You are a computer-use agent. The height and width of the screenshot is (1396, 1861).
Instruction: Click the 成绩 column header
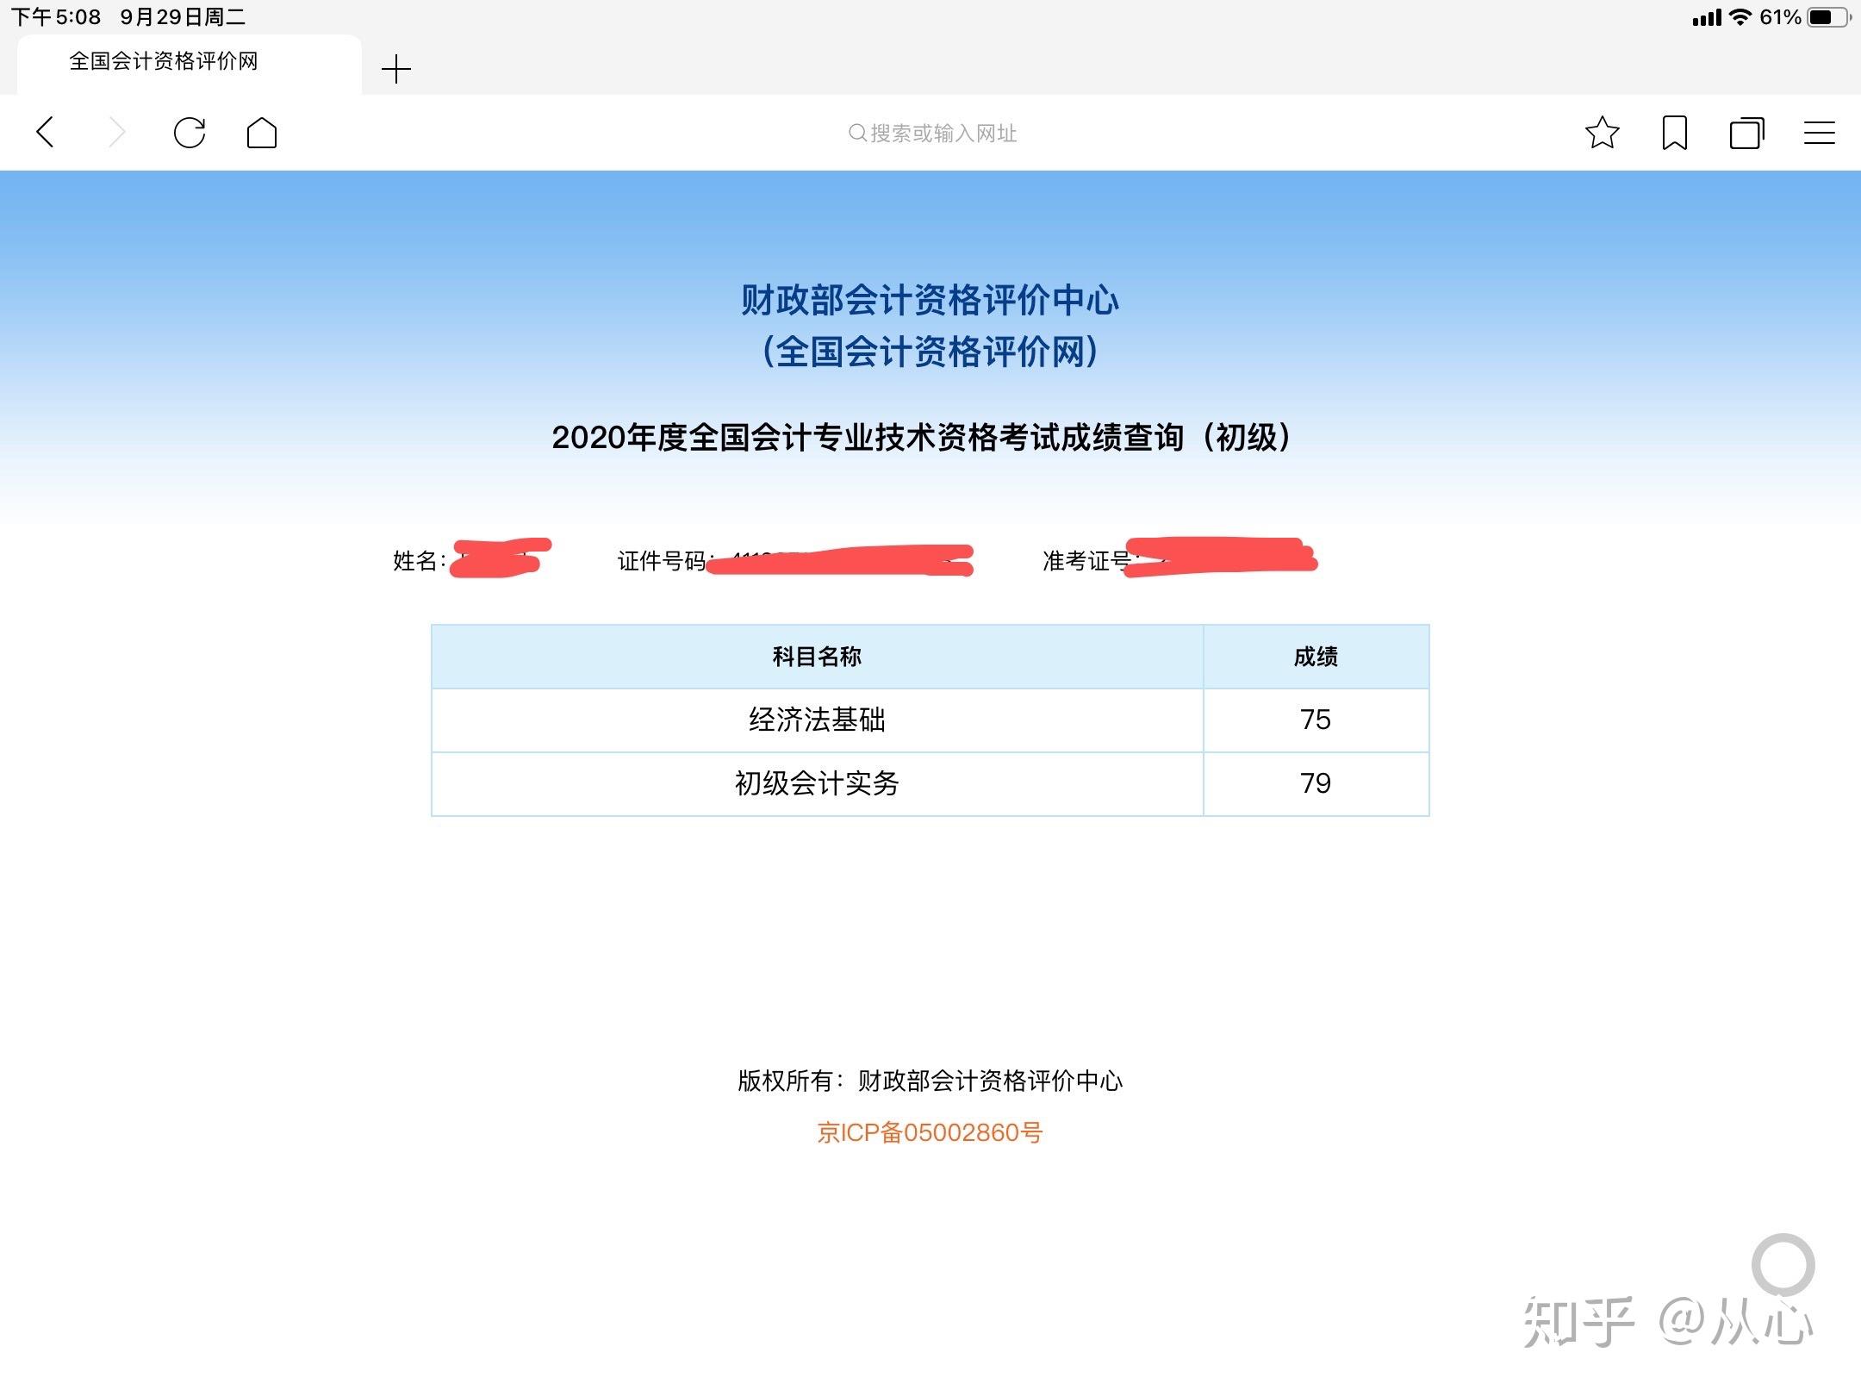[1316, 657]
